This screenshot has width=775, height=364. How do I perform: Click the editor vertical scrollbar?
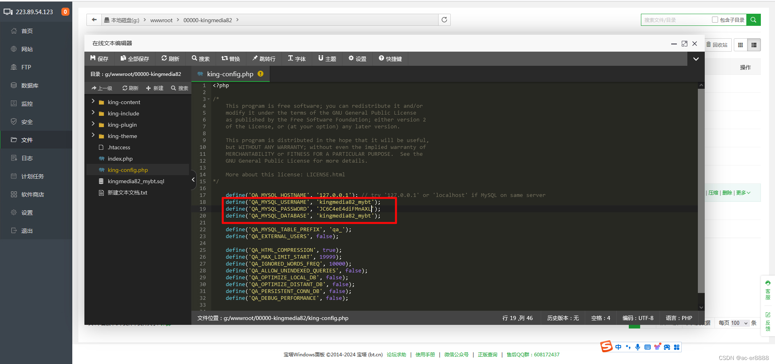click(701, 191)
